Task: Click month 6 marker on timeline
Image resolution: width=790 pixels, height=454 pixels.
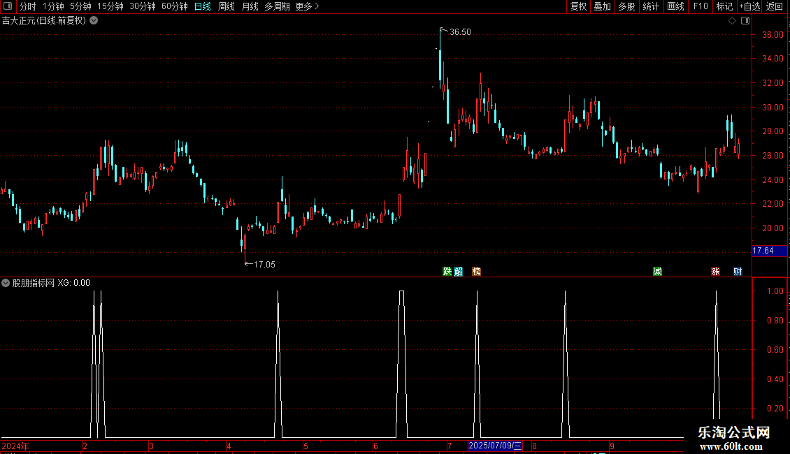Action: (x=375, y=446)
